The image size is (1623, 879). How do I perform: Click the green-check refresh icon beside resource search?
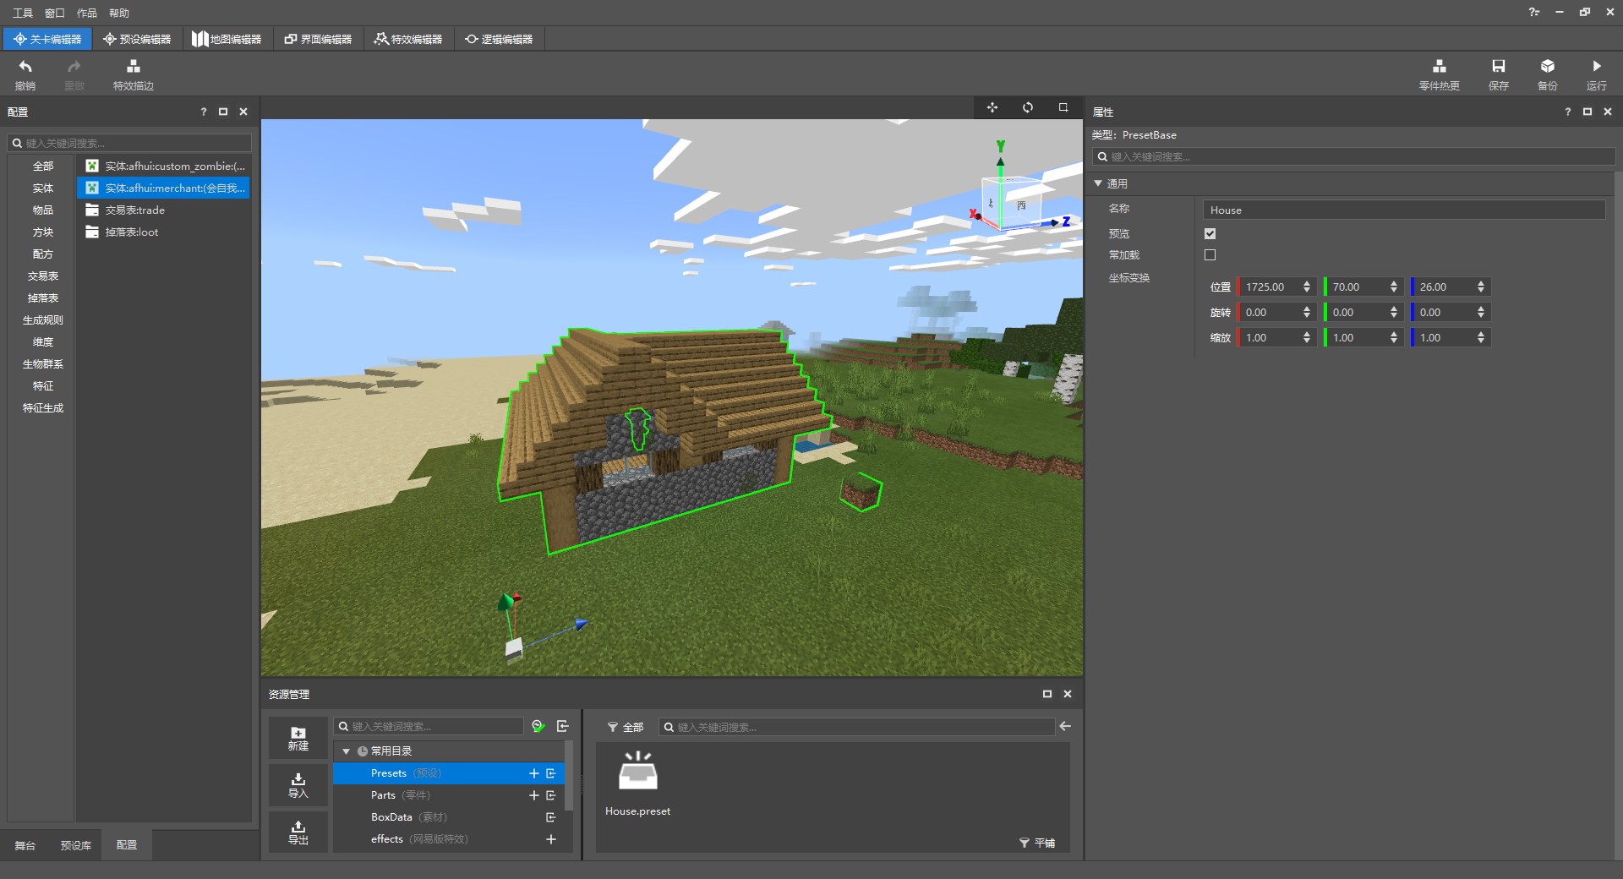click(538, 726)
